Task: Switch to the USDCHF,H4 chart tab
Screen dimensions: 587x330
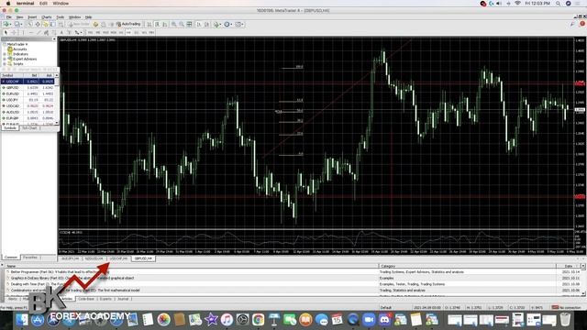Action: (x=118, y=258)
